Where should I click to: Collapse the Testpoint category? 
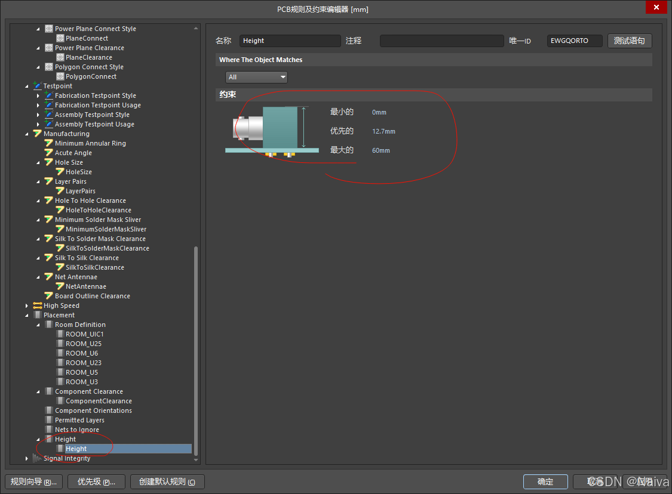[x=26, y=86]
